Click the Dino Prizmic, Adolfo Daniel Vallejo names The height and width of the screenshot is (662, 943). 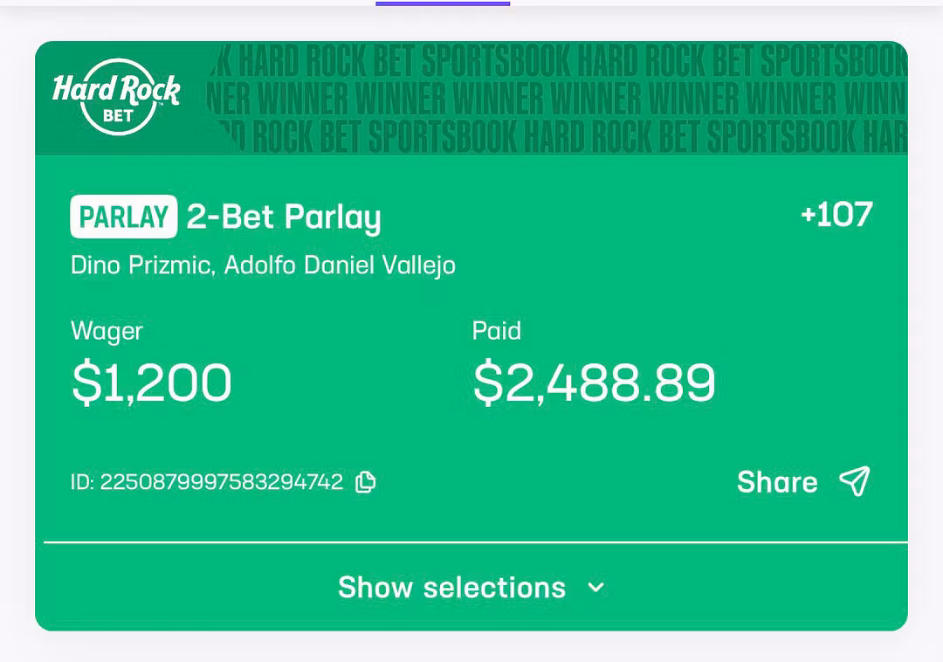point(263,265)
